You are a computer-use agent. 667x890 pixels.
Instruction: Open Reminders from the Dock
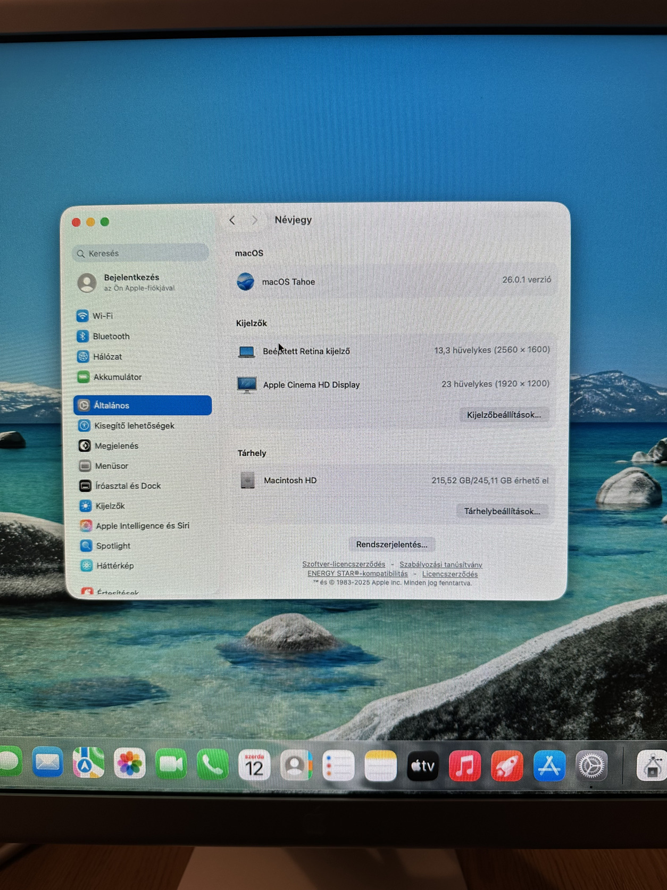pos(338,766)
